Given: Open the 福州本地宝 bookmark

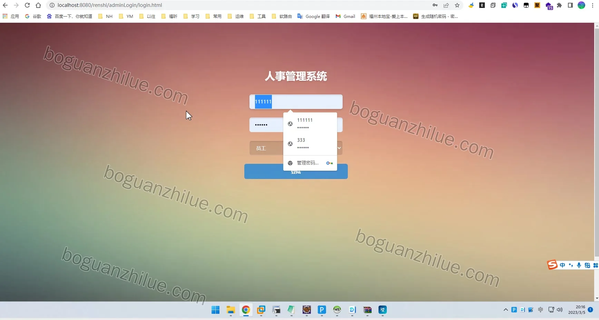Looking at the screenshot, I should click(384, 16).
